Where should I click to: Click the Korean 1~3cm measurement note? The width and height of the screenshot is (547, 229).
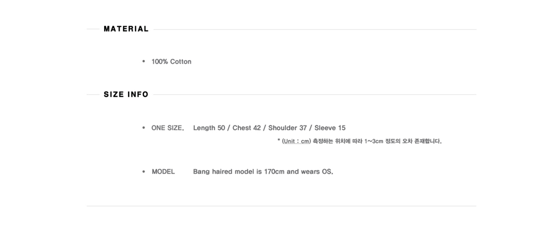[x=377, y=141]
